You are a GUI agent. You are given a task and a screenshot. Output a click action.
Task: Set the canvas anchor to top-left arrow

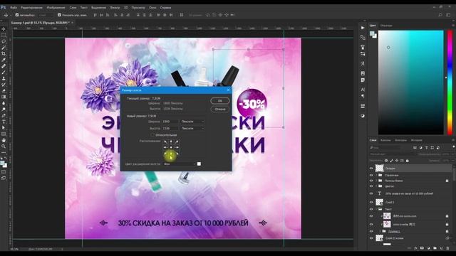[165, 142]
